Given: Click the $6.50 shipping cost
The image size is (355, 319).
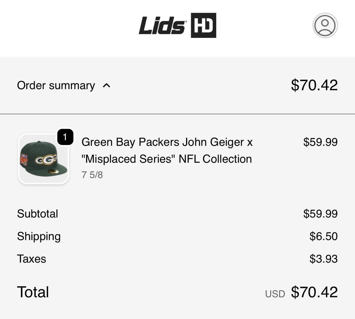Looking at the screenshot, I should pos(323,236).
